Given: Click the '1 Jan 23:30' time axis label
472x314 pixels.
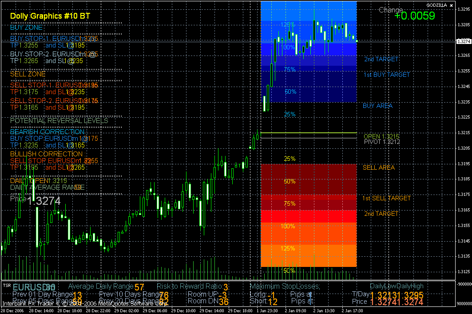Looking at the screenshot, I should [x=268, y=311].
